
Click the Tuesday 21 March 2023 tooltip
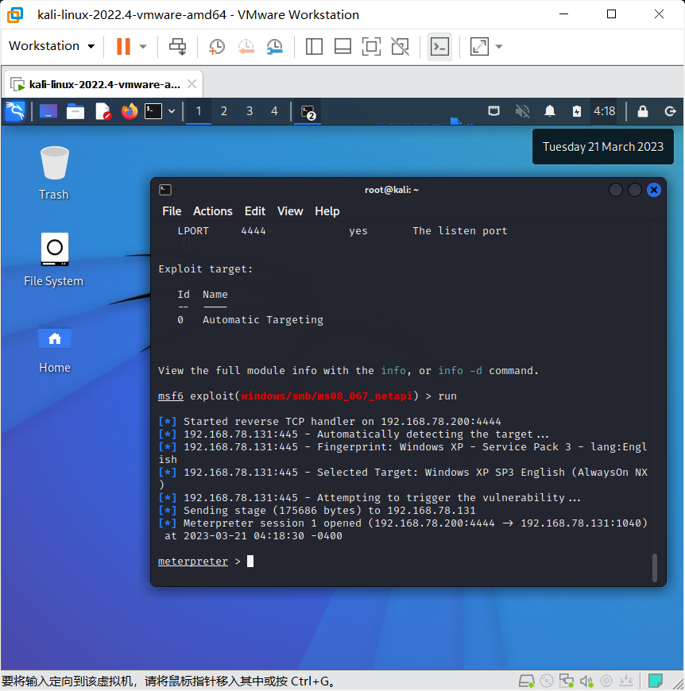[602, 147]
